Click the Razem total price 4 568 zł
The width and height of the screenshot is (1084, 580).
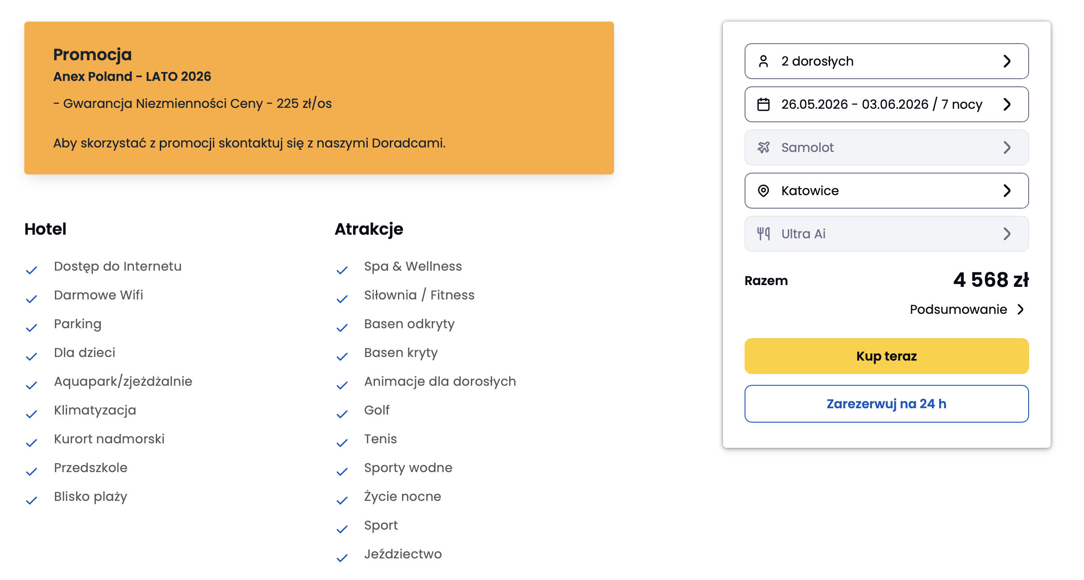click(991, 280)
